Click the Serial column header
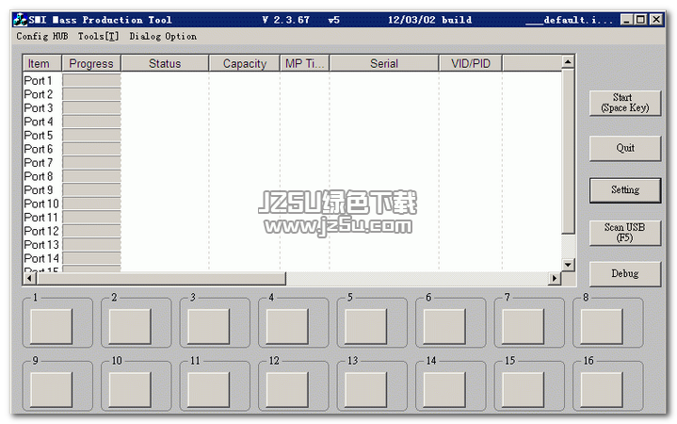 384,63
